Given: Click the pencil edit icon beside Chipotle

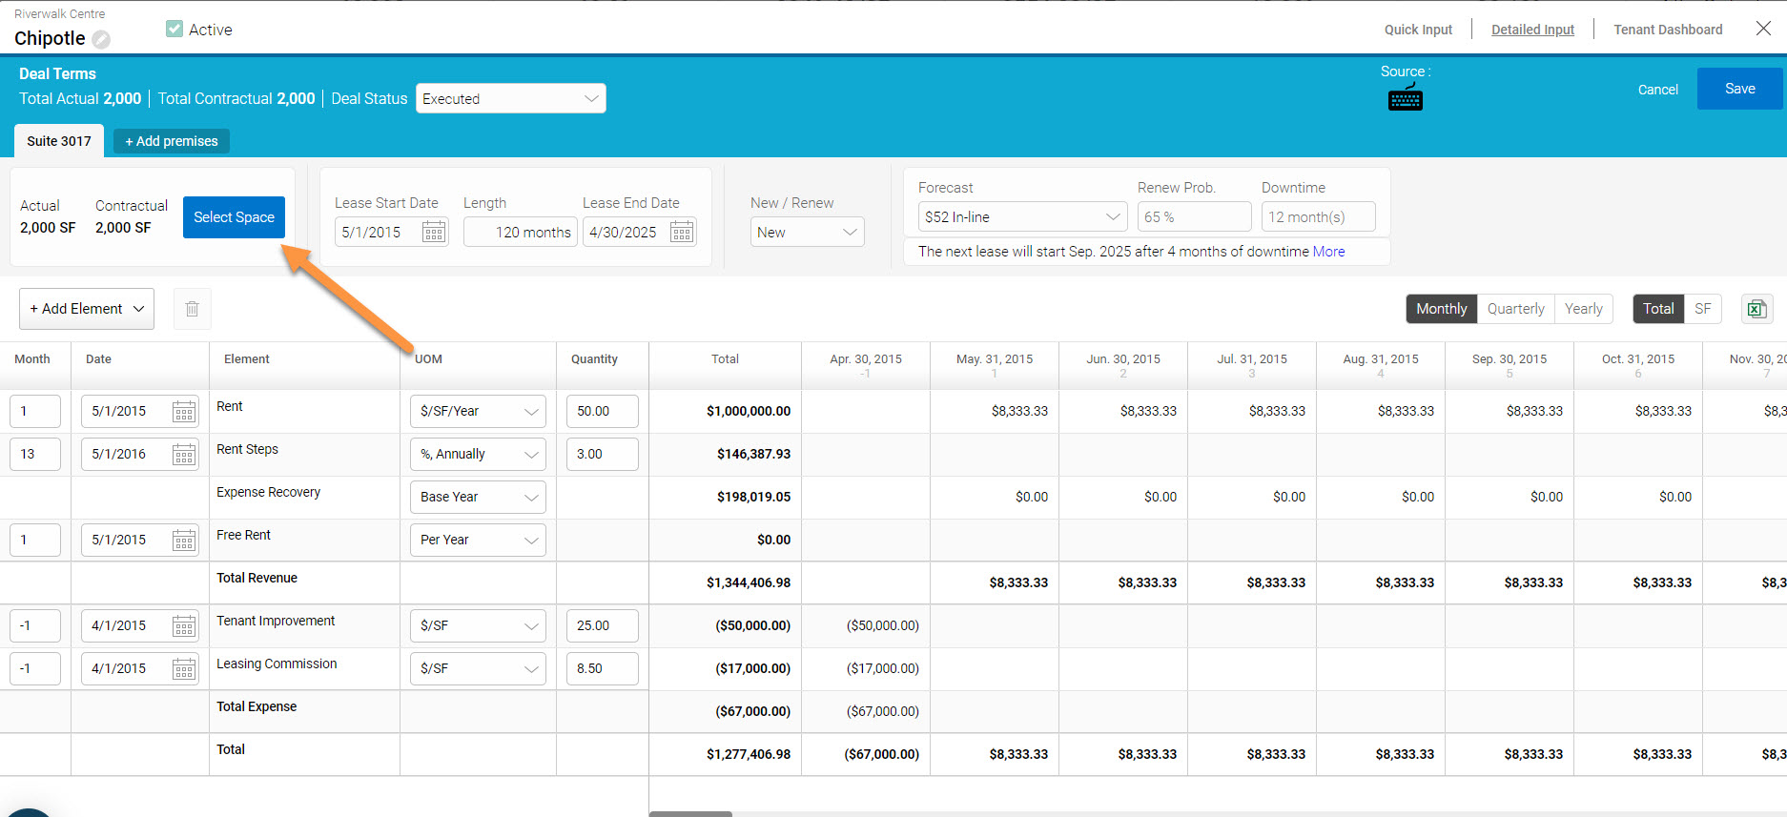Looking at the screenshot, I should (101, 39).
